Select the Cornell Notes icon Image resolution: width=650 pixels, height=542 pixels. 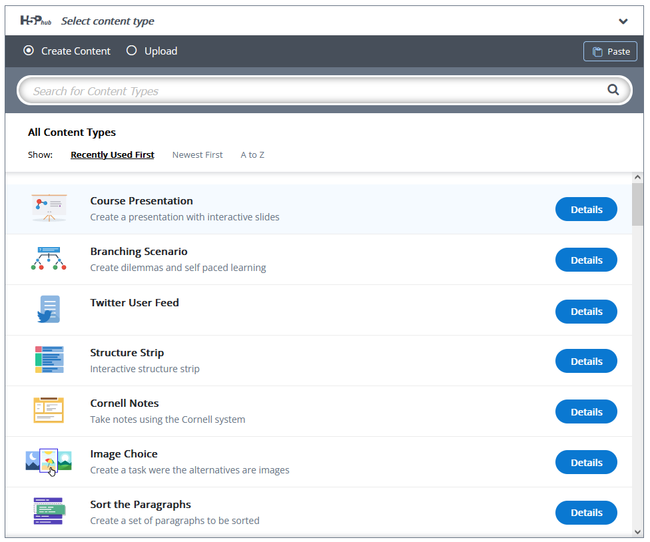(x=49, y=410)
